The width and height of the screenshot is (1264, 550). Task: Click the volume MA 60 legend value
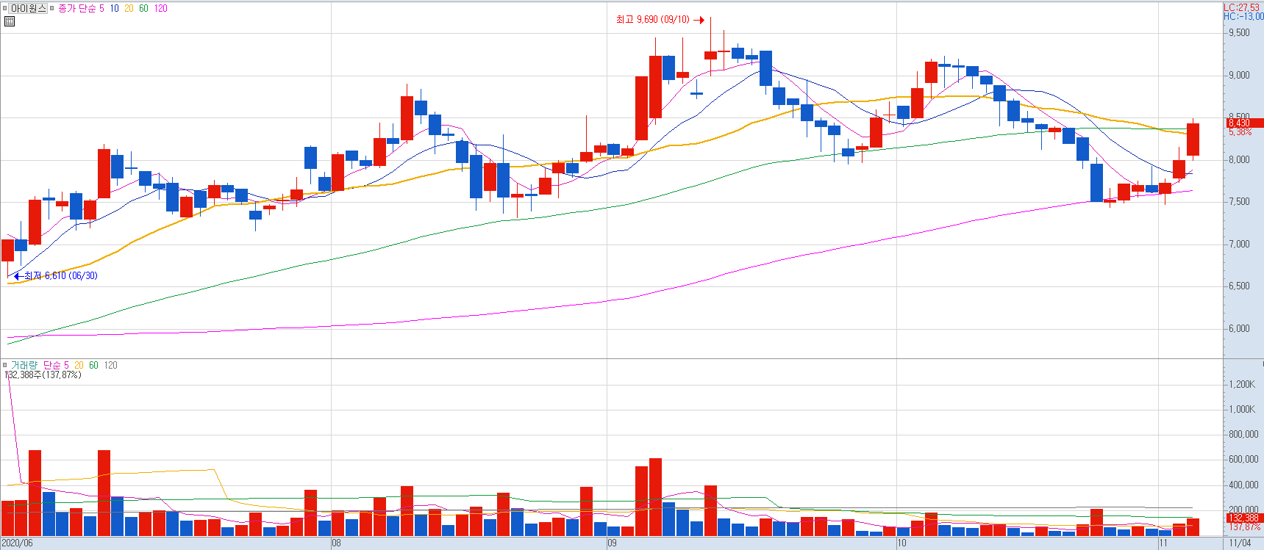coord(93,365)
